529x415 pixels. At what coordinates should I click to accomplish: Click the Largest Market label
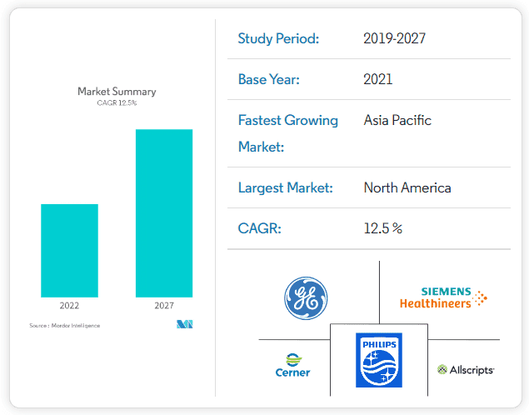[x=285, y=187]
